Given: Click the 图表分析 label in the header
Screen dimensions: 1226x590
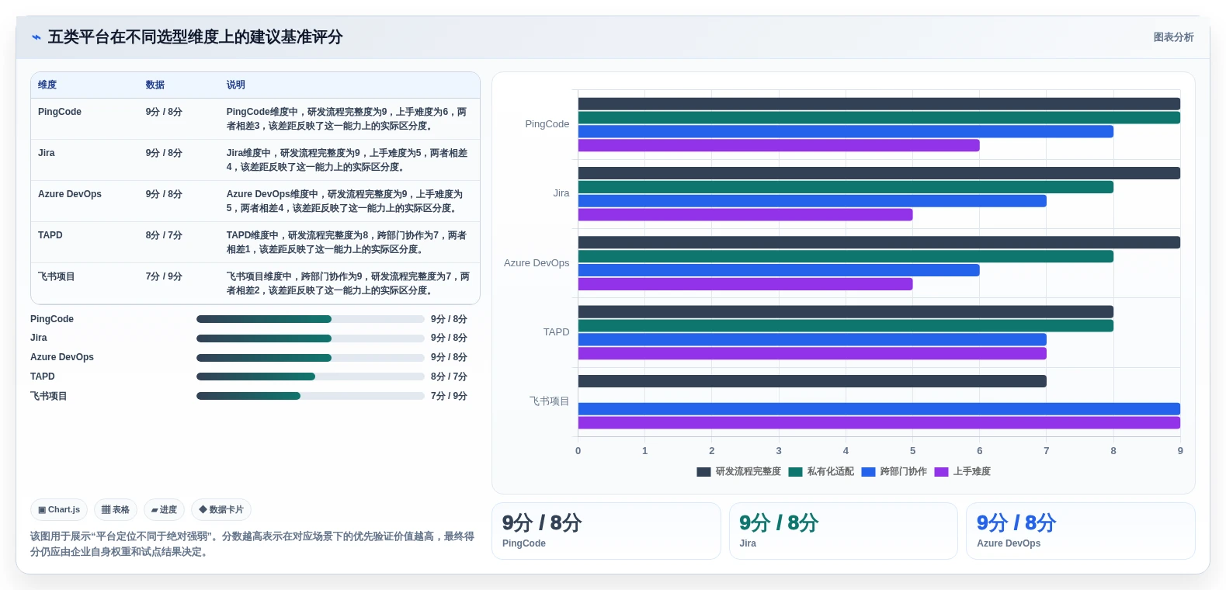Looking at the screenshot, I should tap(1173, 37).
